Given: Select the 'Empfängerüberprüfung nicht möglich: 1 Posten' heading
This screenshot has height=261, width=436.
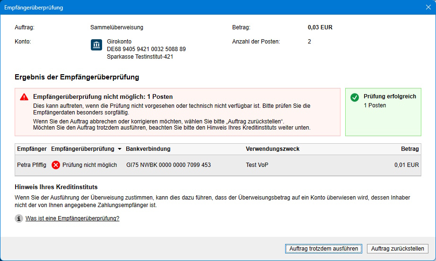Looking at the screenshot, I should (x=103, y=96).
